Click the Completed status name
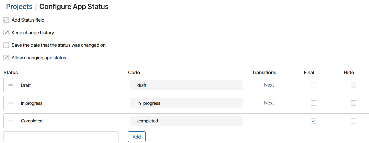Viewport: 369px width, 143px height. pyautogui.click(x=32, y=121)
